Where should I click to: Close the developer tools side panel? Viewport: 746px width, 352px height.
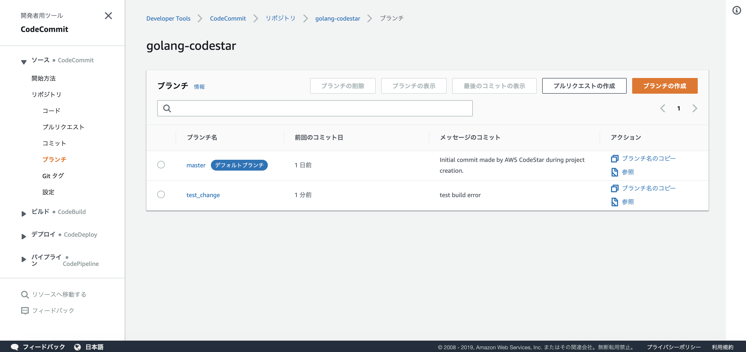[x=108, y=16]
